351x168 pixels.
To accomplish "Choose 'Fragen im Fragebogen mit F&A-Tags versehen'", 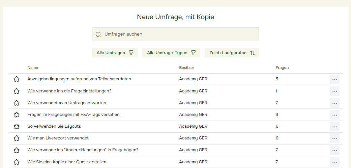I will pos(74,115).
